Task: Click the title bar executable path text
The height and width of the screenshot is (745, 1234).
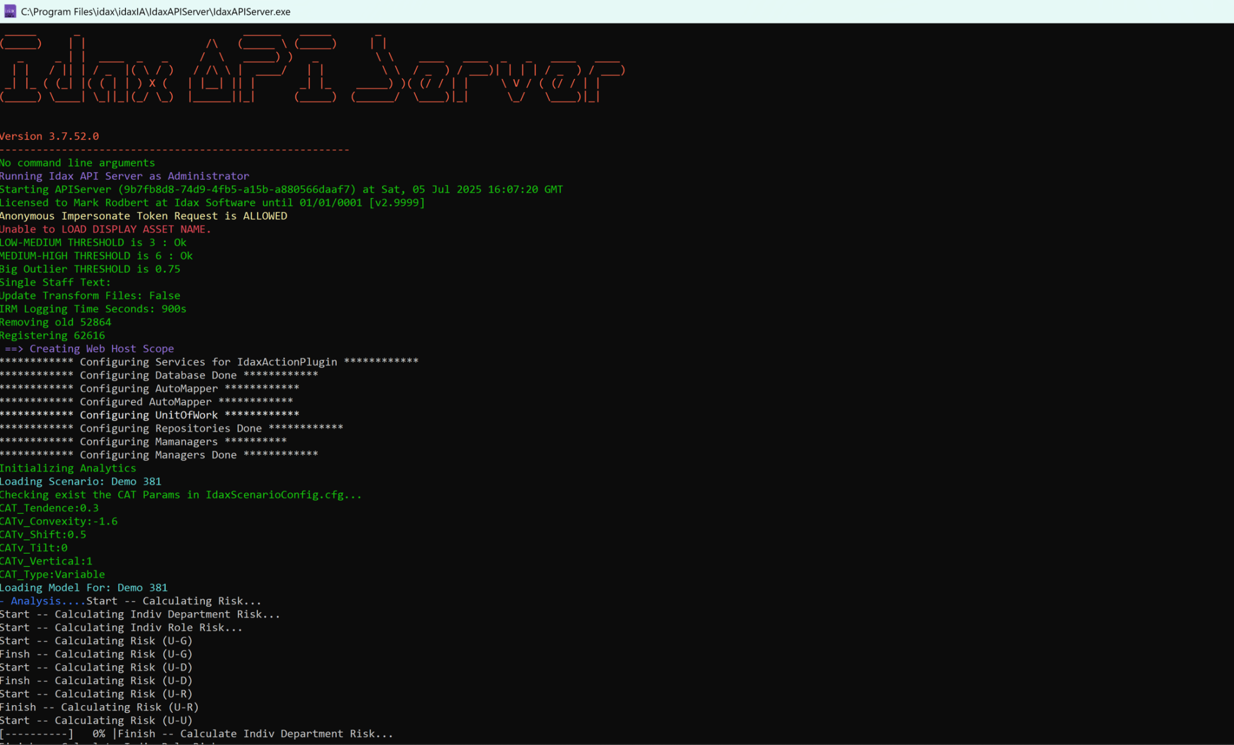Action: click(x=156, y=12)
